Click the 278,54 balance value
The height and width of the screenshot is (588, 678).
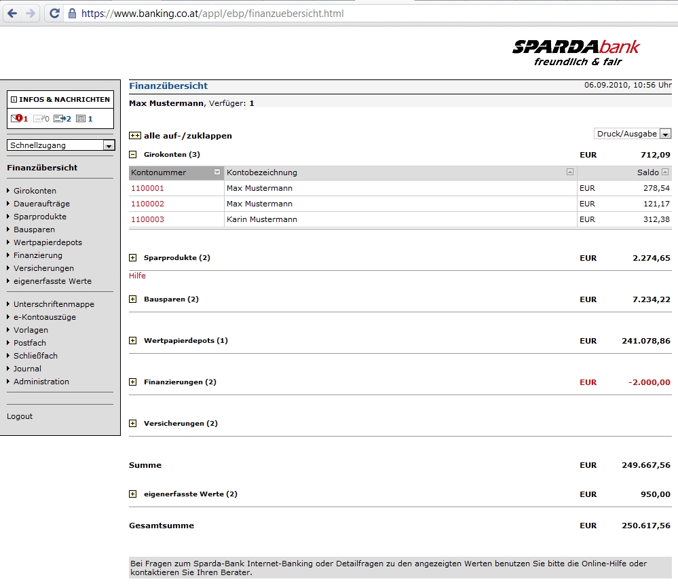tap(656, 188)
